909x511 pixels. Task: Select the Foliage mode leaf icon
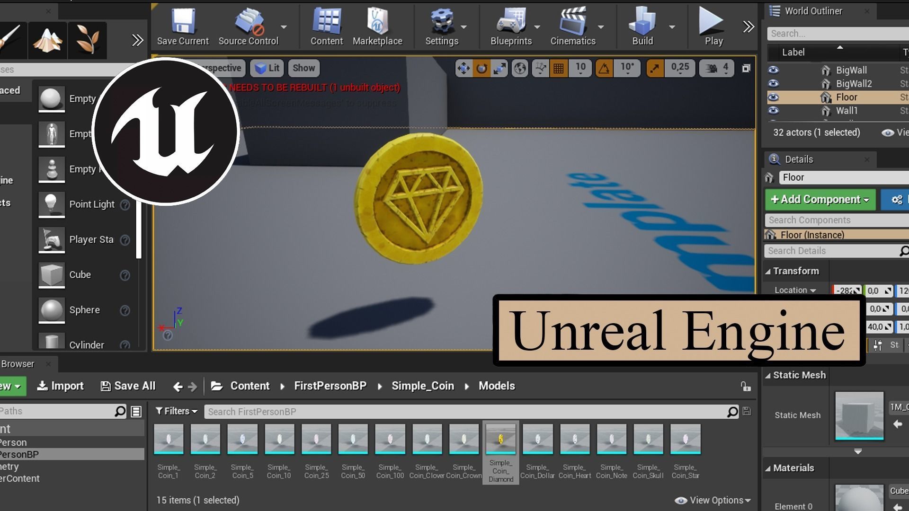[88, 40]
